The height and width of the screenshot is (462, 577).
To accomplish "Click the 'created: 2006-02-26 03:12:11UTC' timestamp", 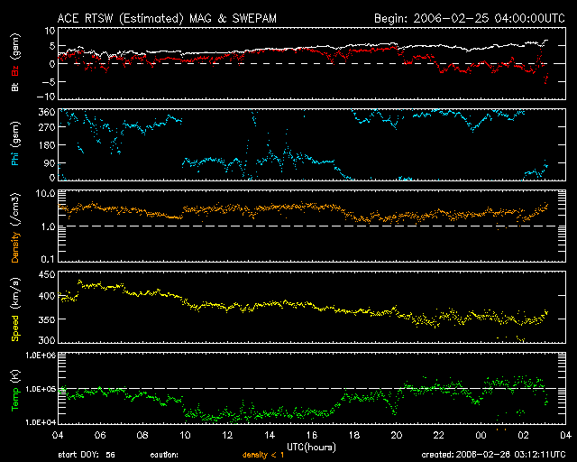I will [493, 455].
